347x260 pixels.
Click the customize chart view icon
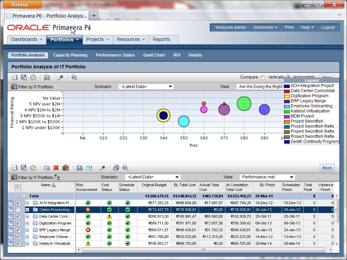[47, 77]
